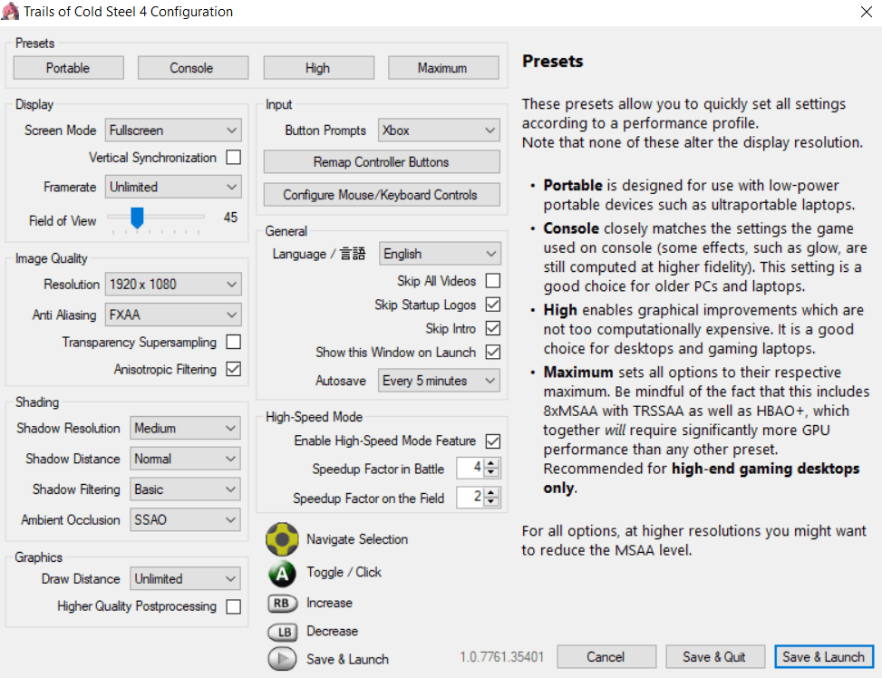
Task: Apply the Portable preset
Action: [68, 68]
